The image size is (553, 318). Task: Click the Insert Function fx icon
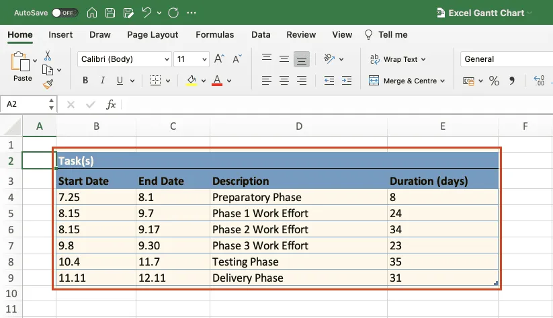click(x=112, y=105)
